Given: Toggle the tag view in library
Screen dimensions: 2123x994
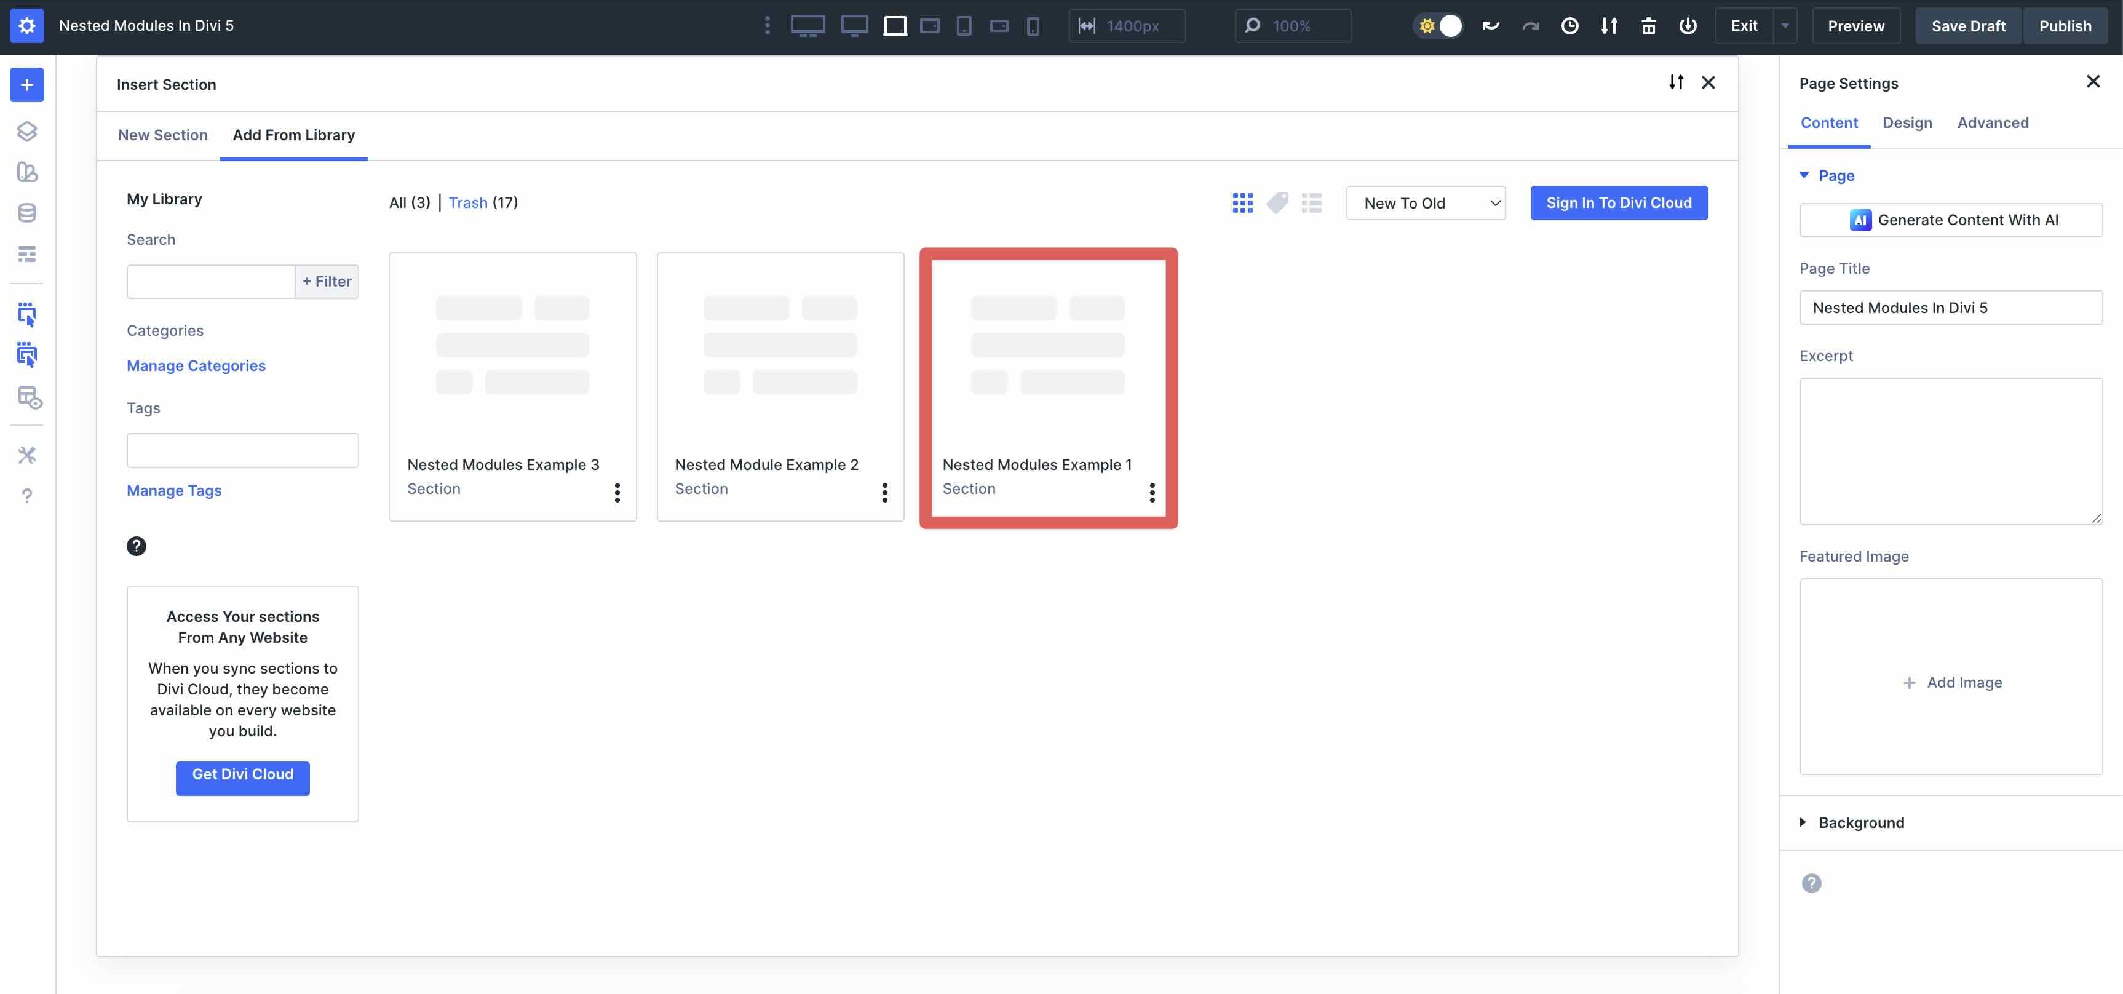Looking at the screenshot, I should [x=1277, y=203].
